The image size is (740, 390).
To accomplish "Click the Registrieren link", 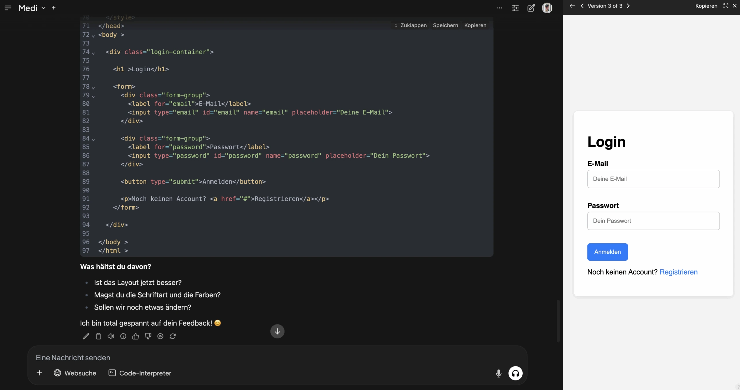I will pos(678,272).
